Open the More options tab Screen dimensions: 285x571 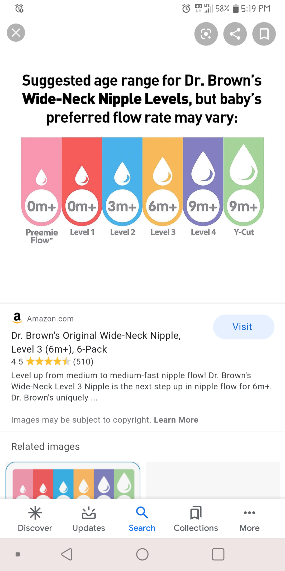point(250,519)
